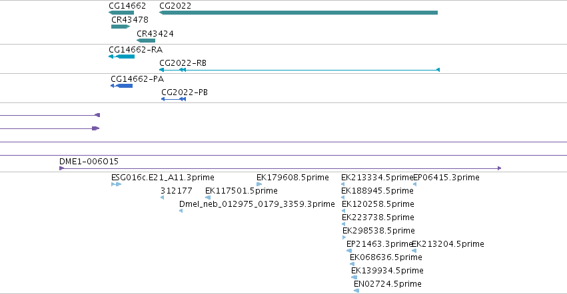The image size is (567, 294).
Task: Select the CG2022-PB protein glyph
Action: click(x=174, y=99)
